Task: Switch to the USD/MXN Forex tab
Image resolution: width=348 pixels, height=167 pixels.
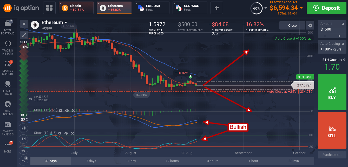Action: [190, 8]
